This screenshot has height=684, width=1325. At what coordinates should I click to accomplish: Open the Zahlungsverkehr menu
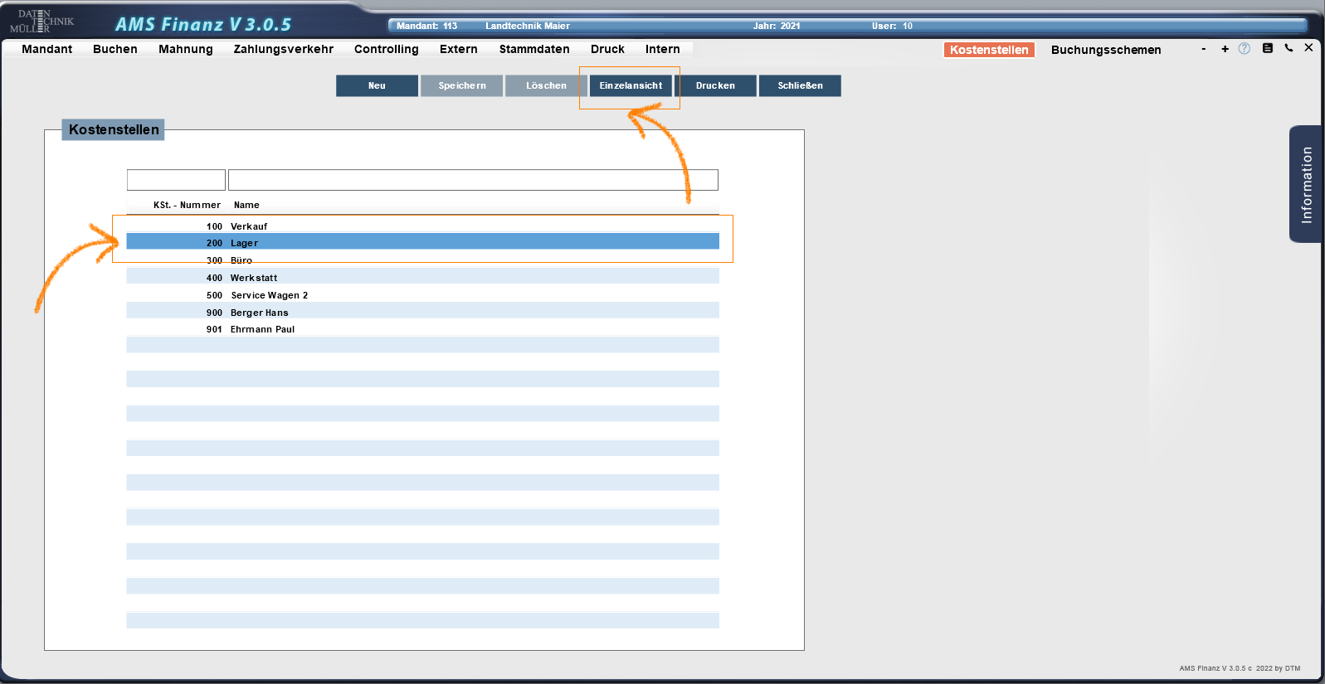pos(283,49)
